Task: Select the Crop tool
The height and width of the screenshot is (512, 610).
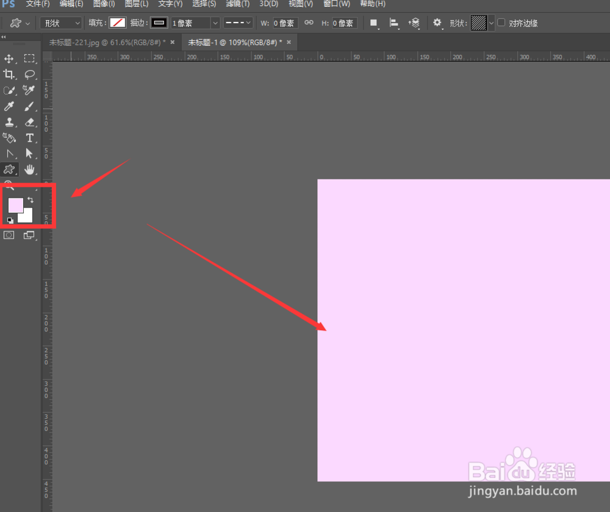Action: pyautogui.click(x=9, y=74)
